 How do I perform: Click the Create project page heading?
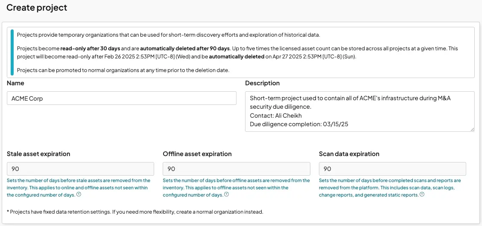(37, 8)
